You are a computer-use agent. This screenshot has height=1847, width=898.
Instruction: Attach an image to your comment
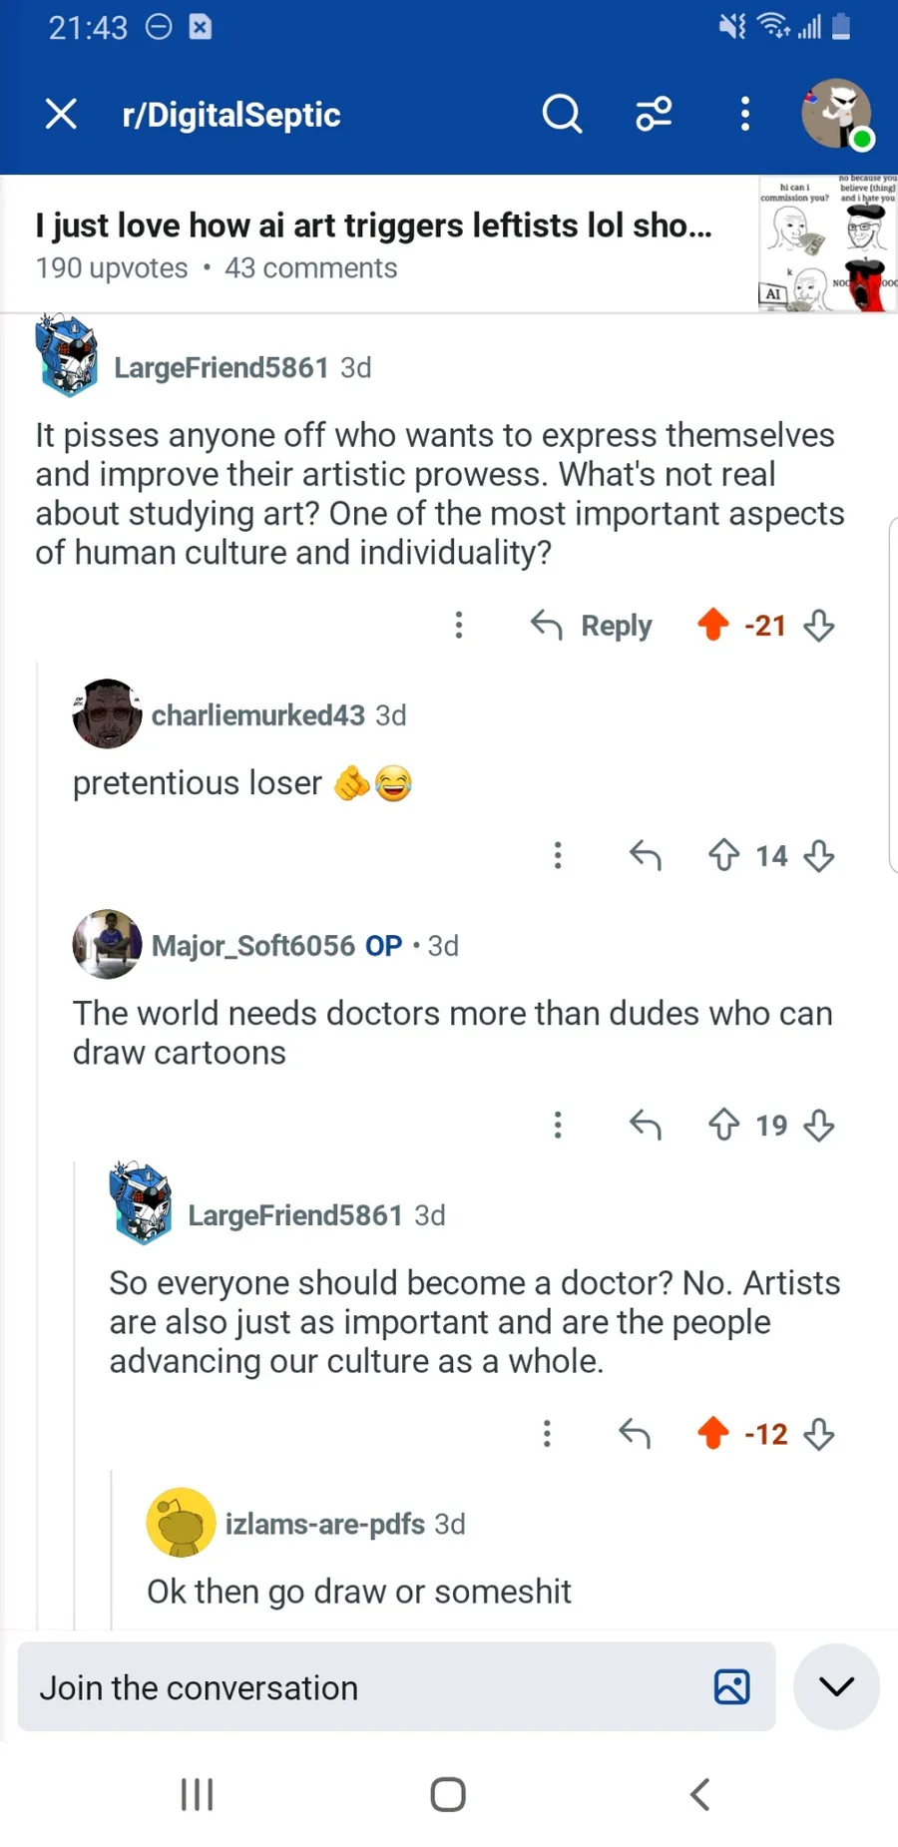731,1687
